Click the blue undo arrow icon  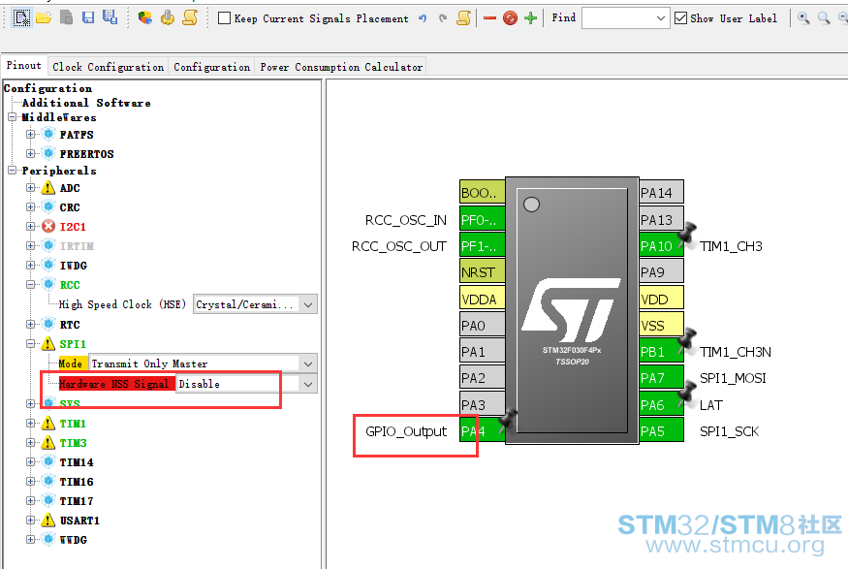pos(423,18)
